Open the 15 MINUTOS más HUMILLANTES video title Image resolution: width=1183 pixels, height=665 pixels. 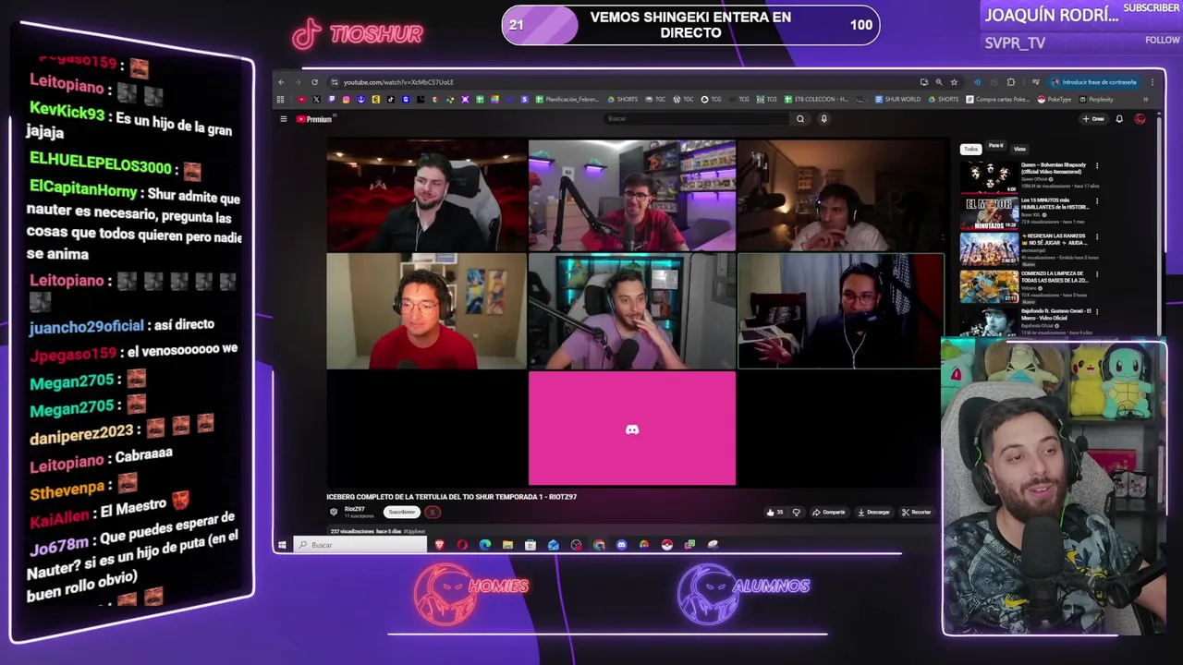1055,203
